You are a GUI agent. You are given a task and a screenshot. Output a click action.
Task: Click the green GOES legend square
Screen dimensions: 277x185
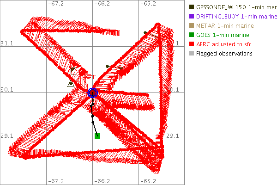pyautogui.click(x=191, y=35)
